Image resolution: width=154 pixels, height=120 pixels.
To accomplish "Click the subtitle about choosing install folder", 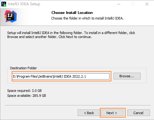I will click(x=87, y=18).
